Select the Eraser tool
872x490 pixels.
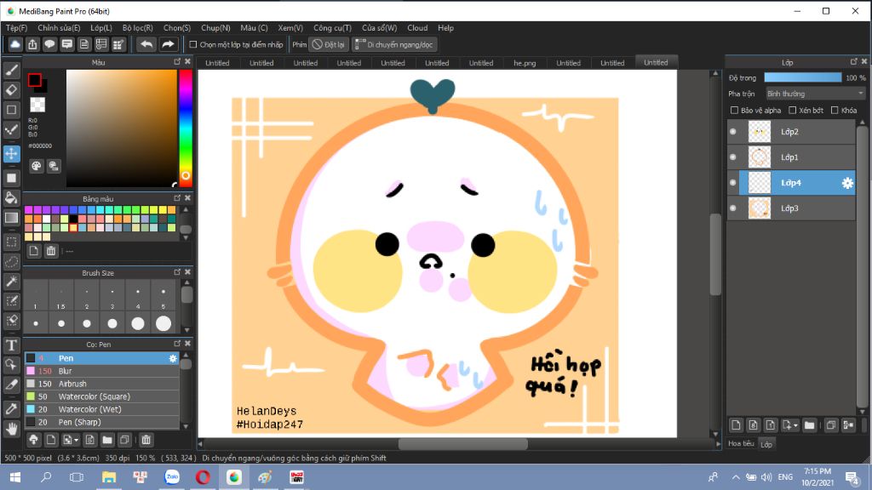pyautogui.click(x=12, y=90)
